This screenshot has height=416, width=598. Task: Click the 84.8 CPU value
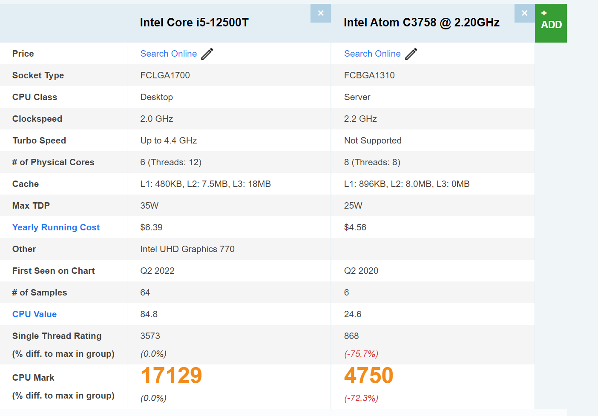pyautogui.click(x=149, y=314)
